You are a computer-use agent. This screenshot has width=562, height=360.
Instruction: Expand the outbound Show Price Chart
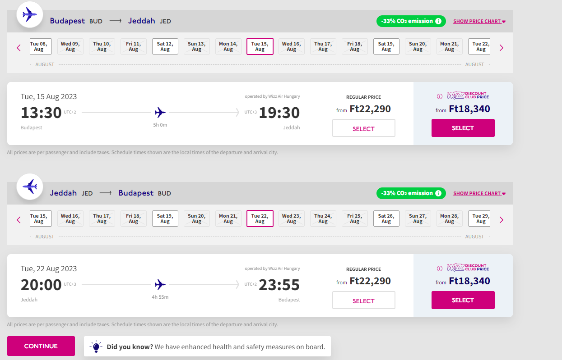pyautogui.click(x=479, y=21)
